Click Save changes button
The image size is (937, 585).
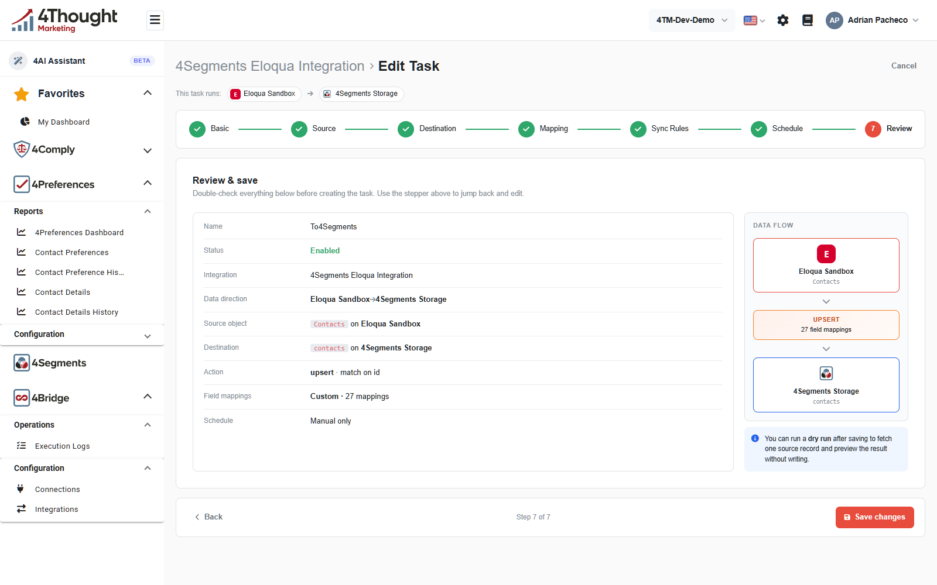click(x=875, y=517)
